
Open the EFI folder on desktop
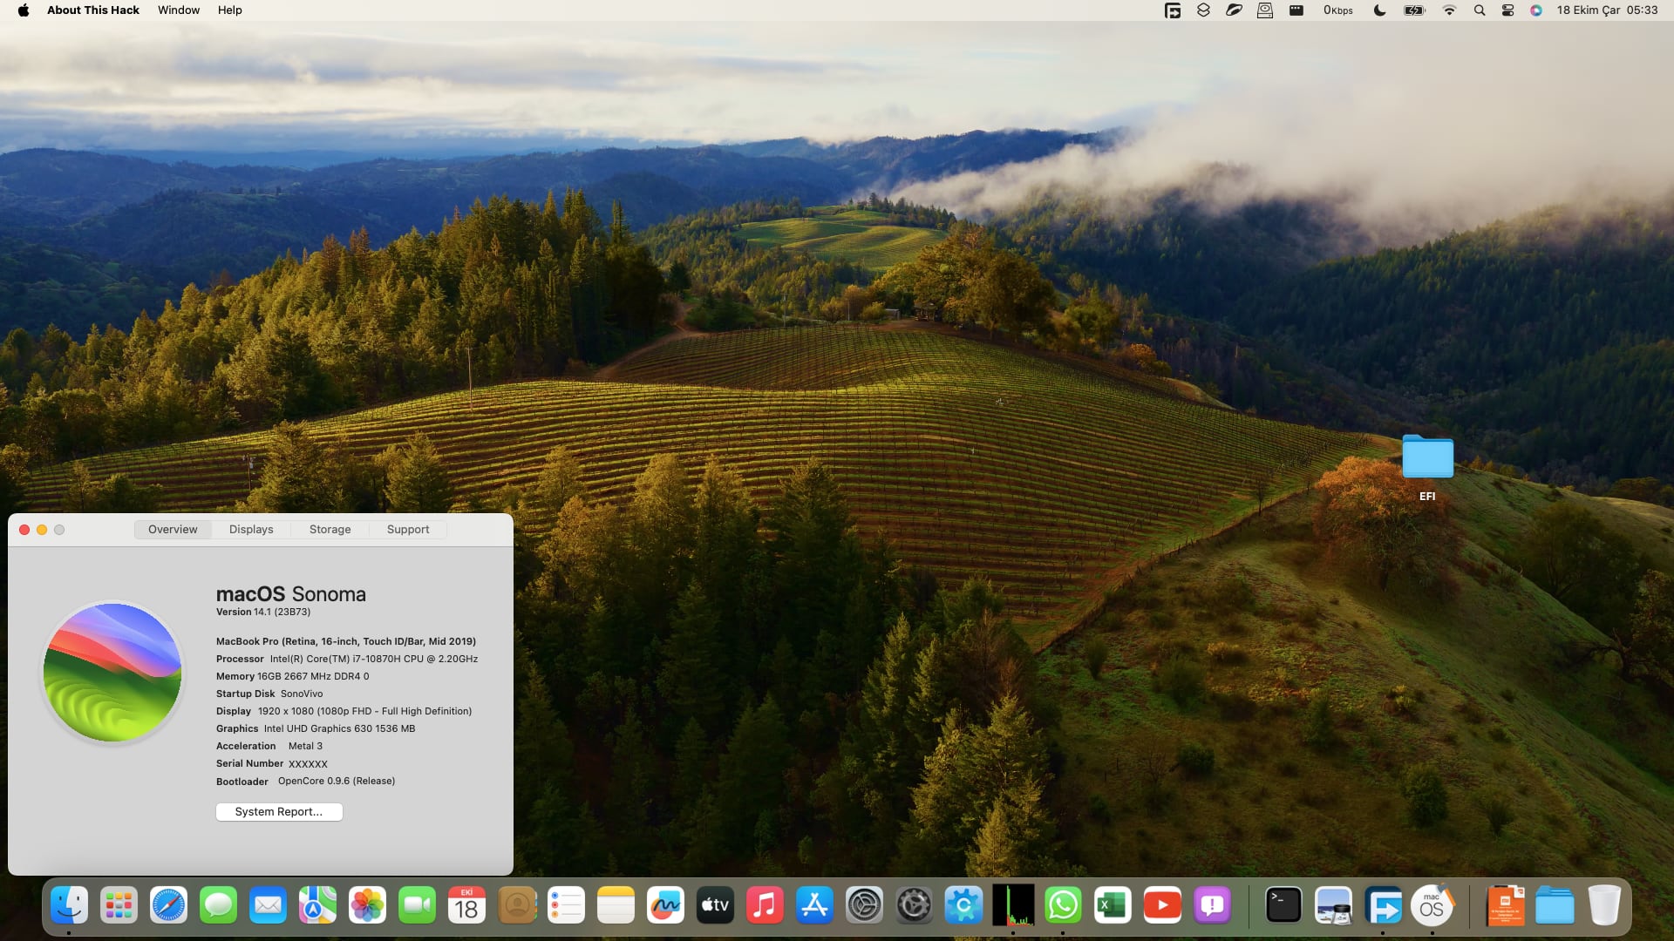1427,458
